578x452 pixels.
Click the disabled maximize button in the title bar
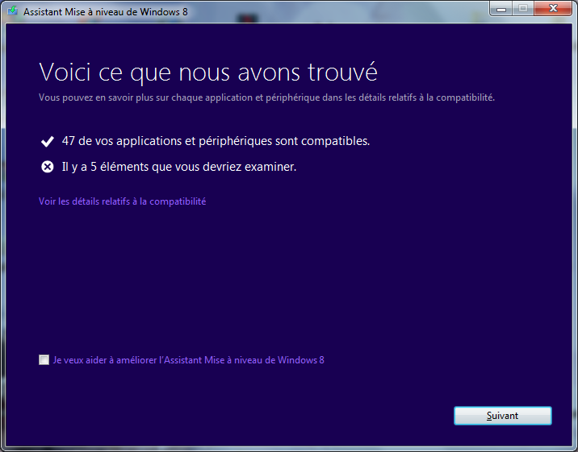[x=523, y=8]
